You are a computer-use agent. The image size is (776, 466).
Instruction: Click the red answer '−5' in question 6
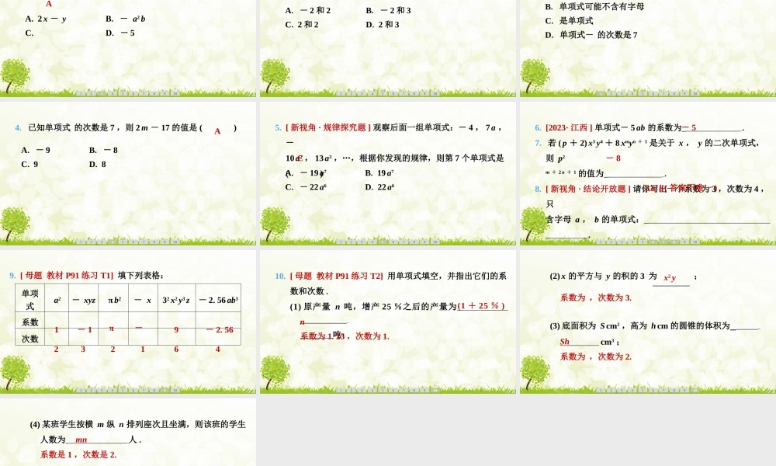(x=689, y=128)
